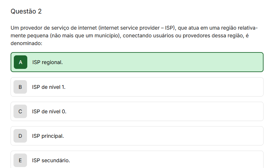Image resolution: width=269 pixels, height=168 pixels.
Task: Click the gray letter C badge
Action: [20, 111]
